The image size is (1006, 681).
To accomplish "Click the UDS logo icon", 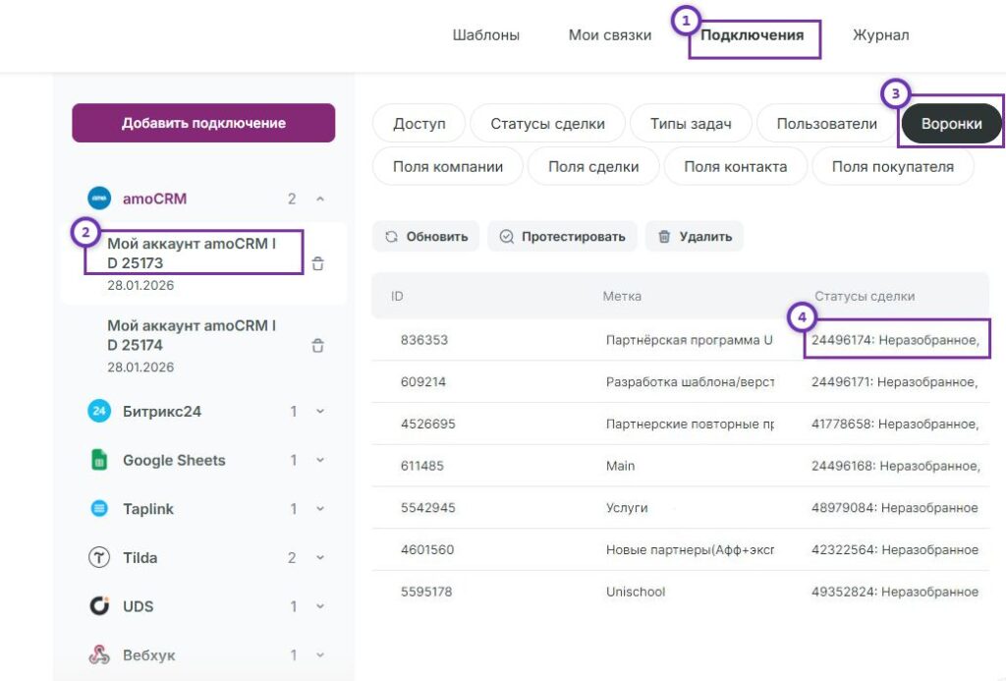I will [99, 606].
